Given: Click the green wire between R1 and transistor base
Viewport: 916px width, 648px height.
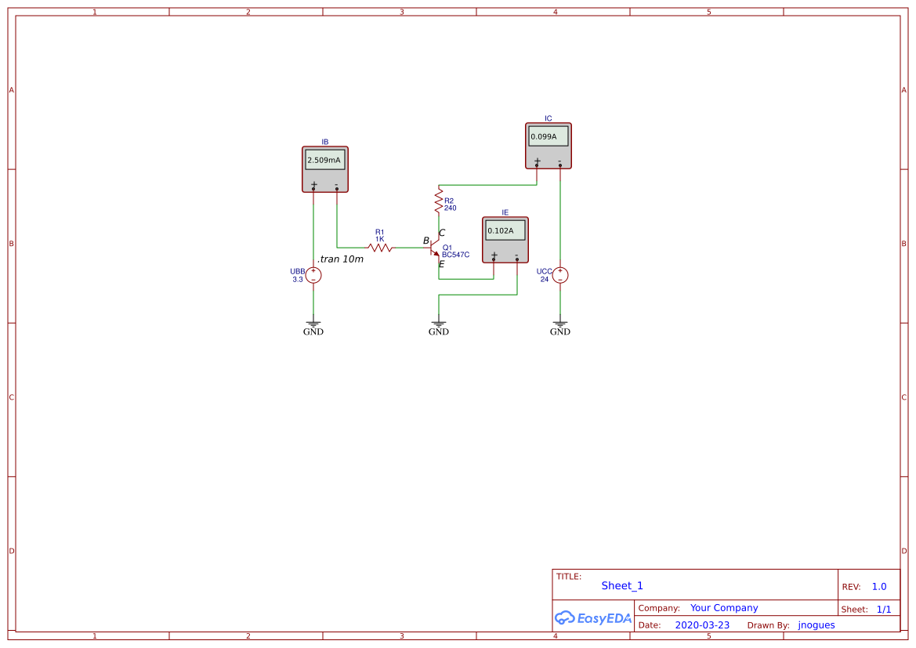Looking at the screenshot, I should [410, 247].
